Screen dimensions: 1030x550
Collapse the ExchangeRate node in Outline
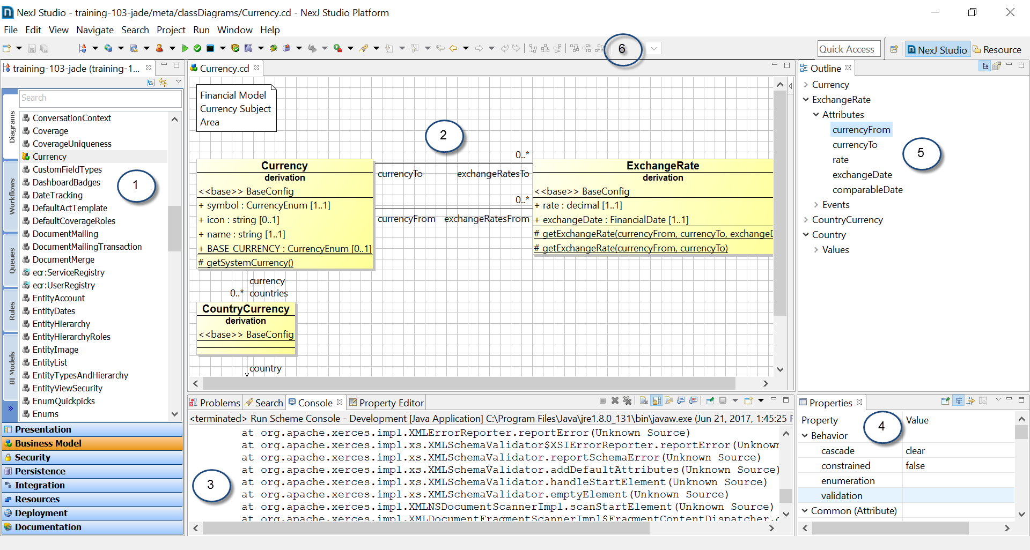(806, 100)
